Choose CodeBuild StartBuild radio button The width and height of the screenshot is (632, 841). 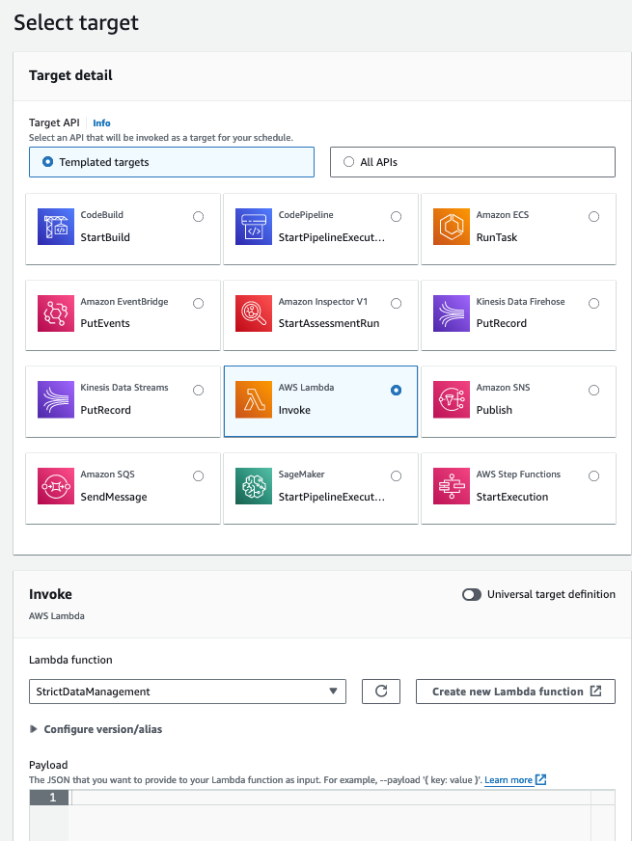(199, 217)
